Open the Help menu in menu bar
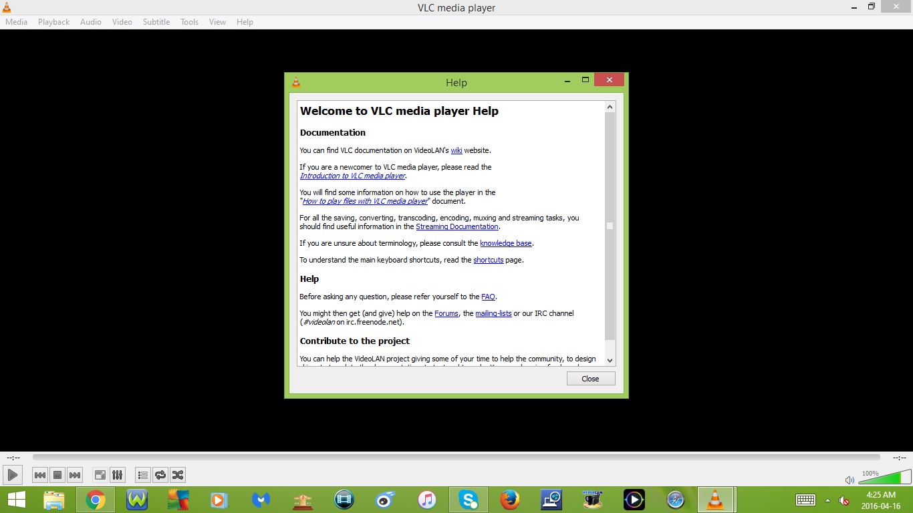Viewport: 913px width, 513px height. point(245,21)
